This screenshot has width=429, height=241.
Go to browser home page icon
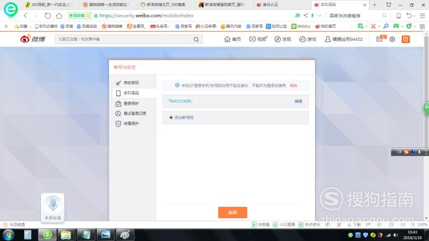[x=59, y=15]
